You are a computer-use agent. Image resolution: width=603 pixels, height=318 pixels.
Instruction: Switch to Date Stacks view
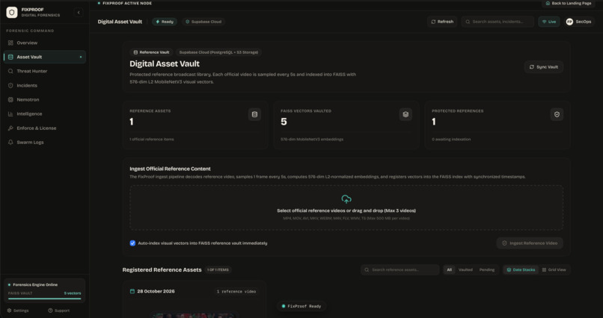(x=521, y=269)
